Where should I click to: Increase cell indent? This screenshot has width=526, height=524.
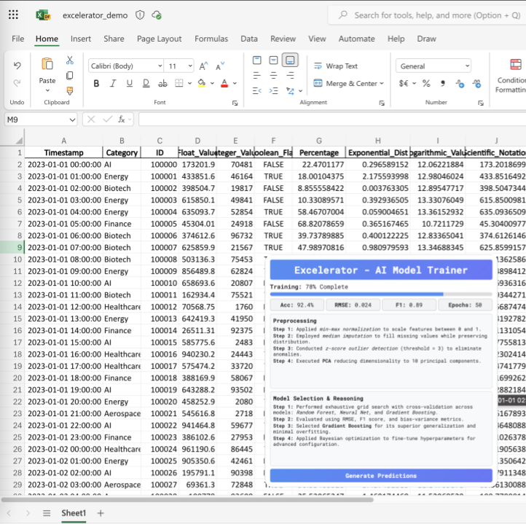[273, 90]
